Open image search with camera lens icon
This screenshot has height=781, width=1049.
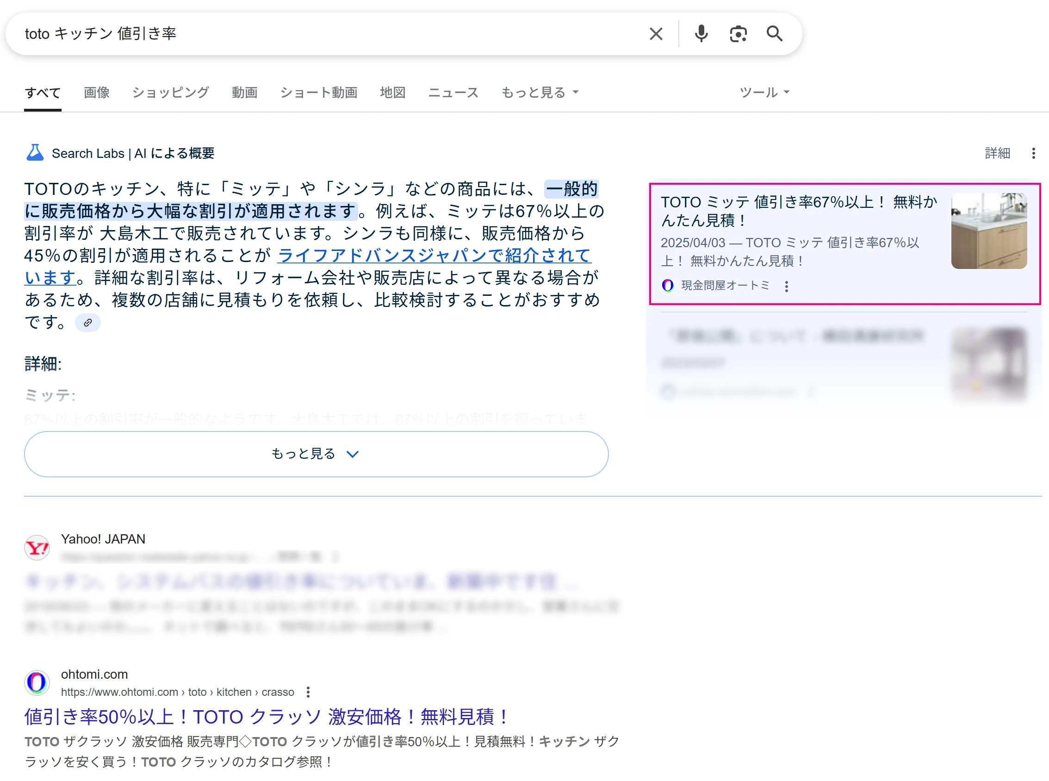click(738, 34)
